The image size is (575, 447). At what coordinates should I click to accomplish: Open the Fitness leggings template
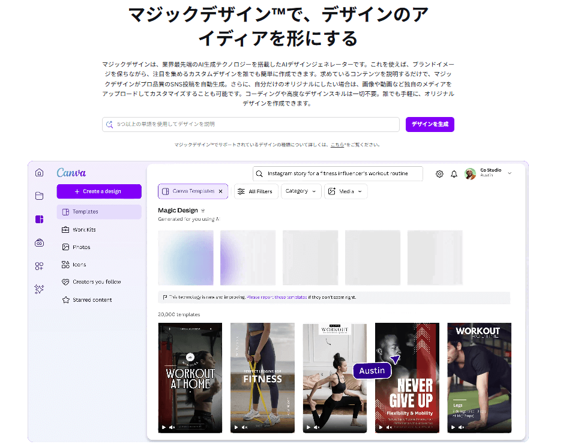262,377
